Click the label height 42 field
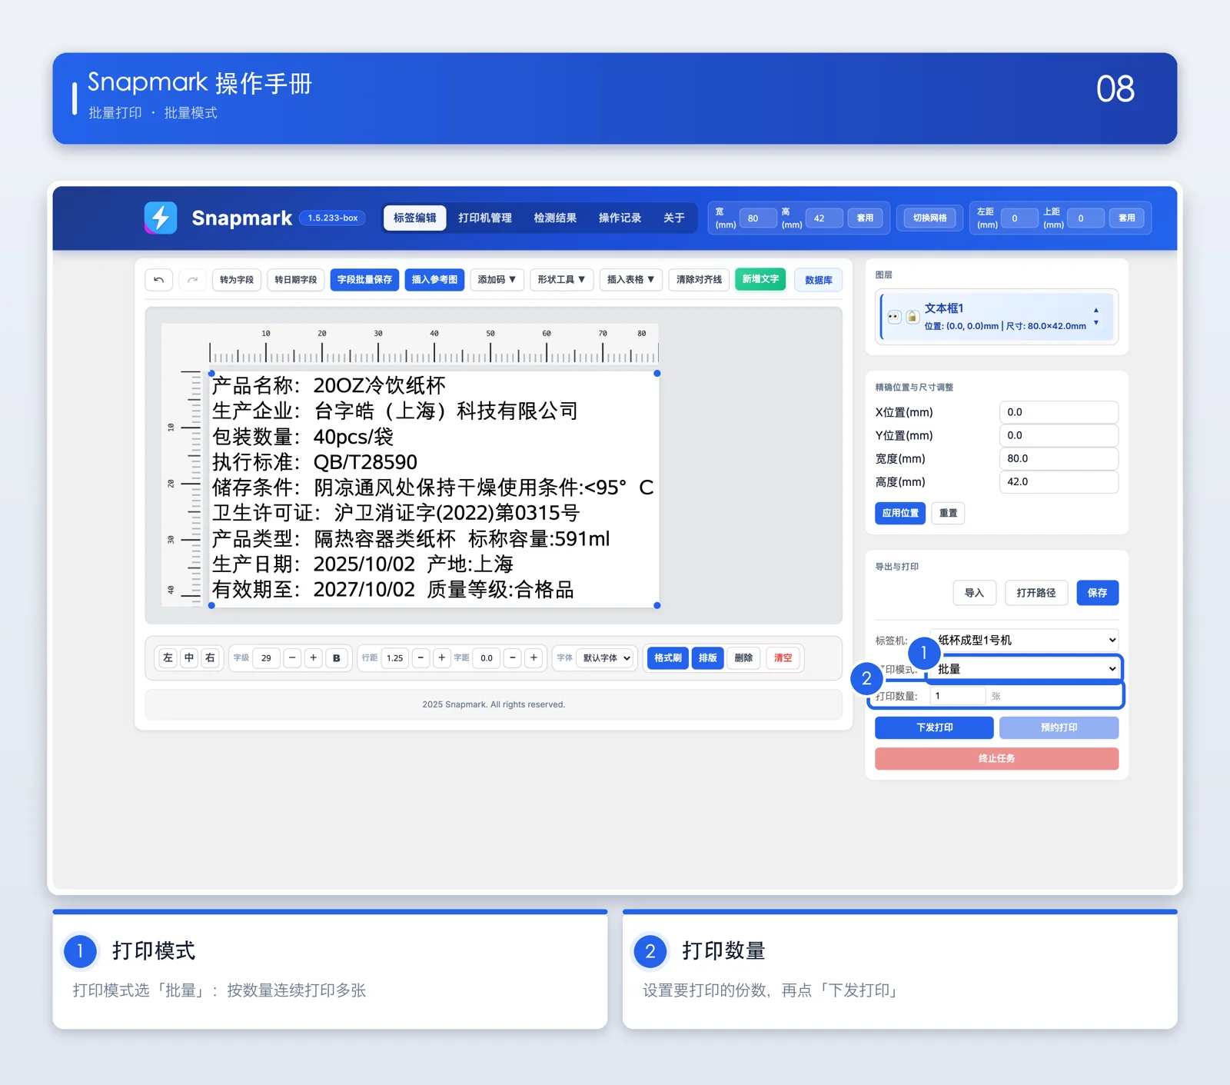This screenshot has height=1085, width=1230. point(824,218)
